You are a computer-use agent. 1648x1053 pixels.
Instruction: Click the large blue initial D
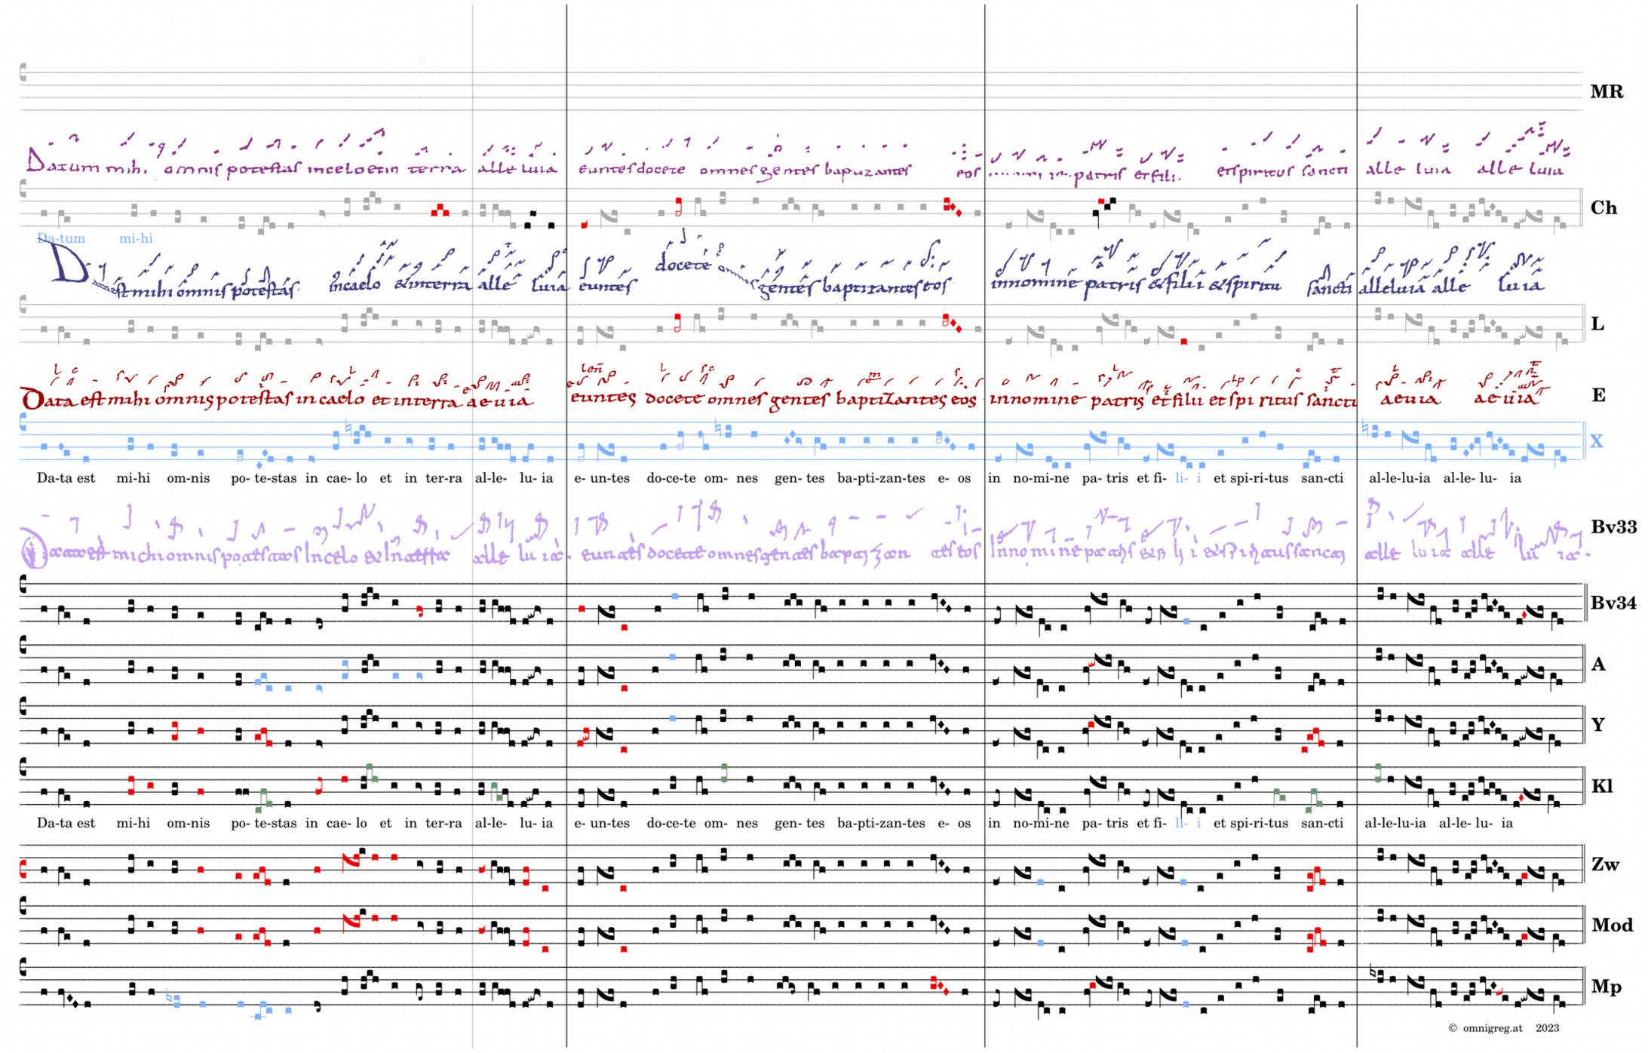68,264
